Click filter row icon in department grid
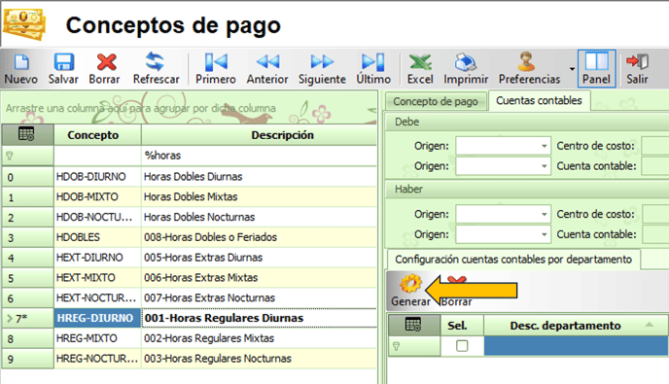The width and height of the screenshot is (669, 384). coord(396,346)
